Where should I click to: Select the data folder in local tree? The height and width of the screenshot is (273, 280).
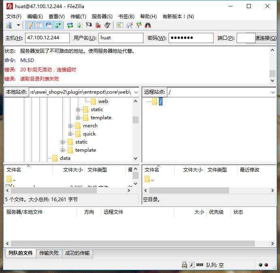click(x=65, y=158)
